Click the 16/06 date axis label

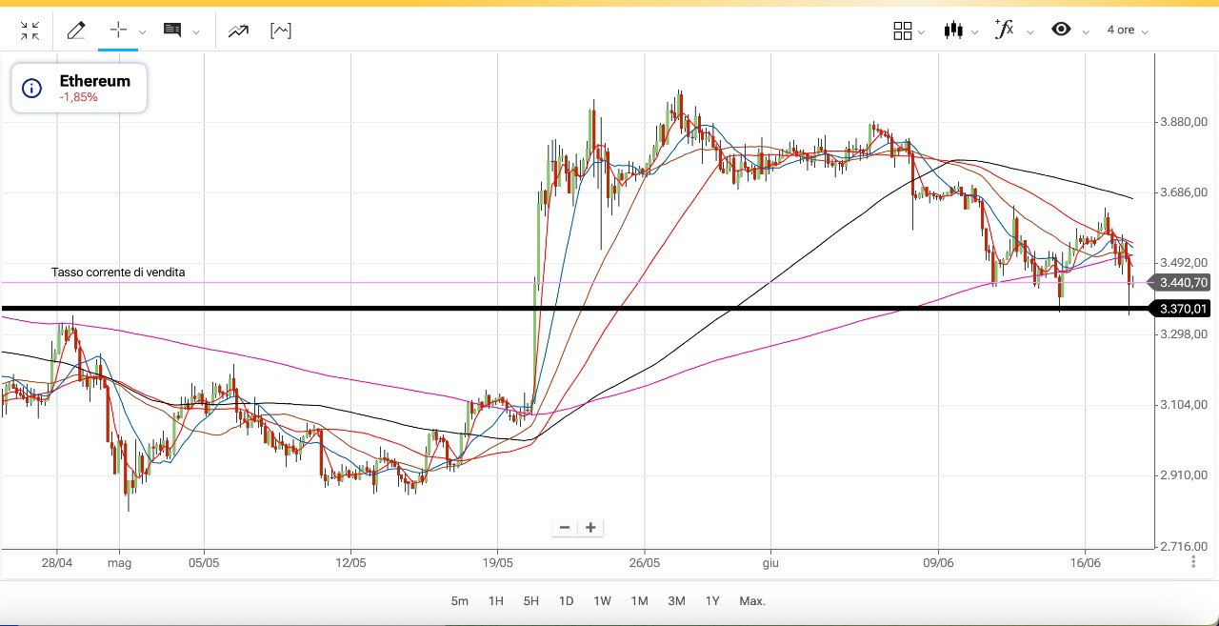1086,563
